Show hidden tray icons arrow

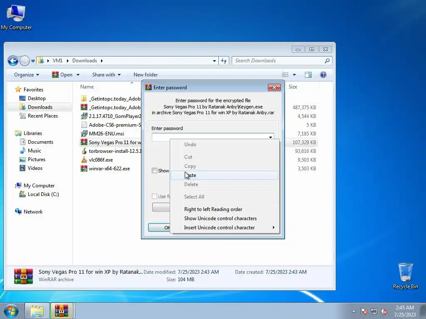point(354,311)
